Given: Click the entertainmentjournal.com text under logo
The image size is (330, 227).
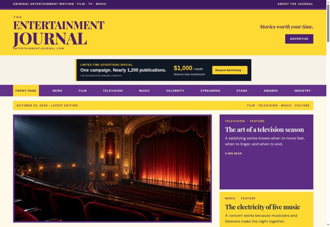Looking at the screenshot, I should coord(39,49).
